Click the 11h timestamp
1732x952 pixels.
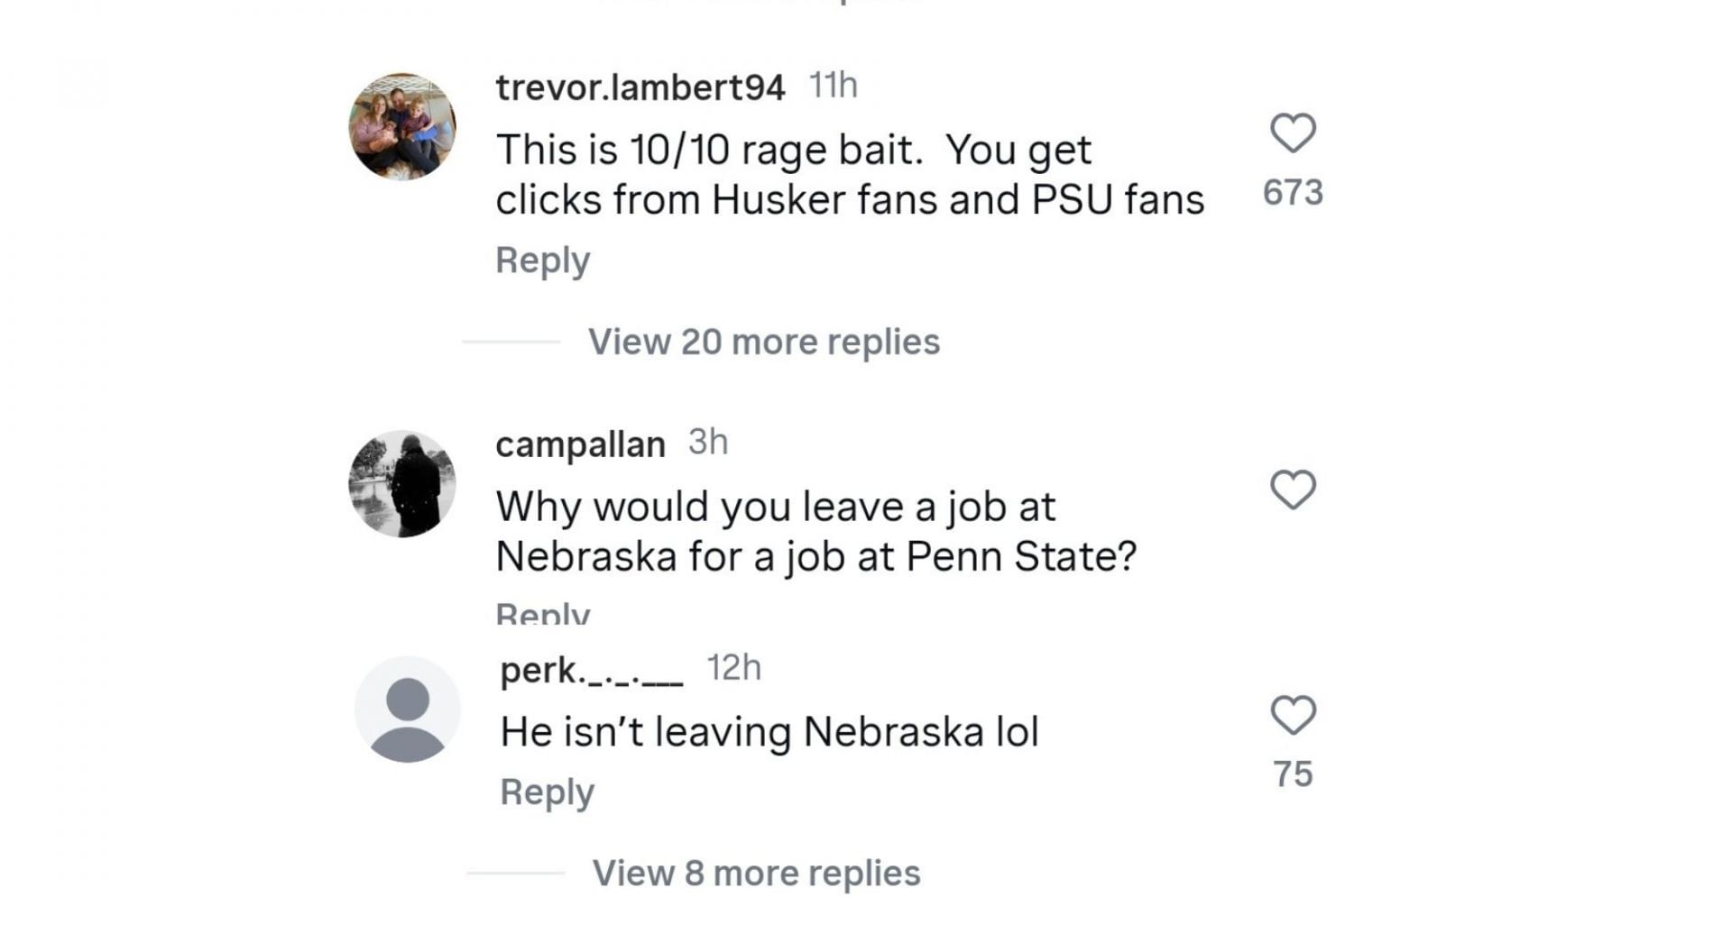pos(833,86)
